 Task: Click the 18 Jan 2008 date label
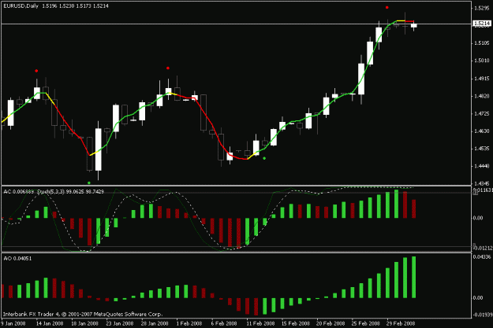coord(84,323)
